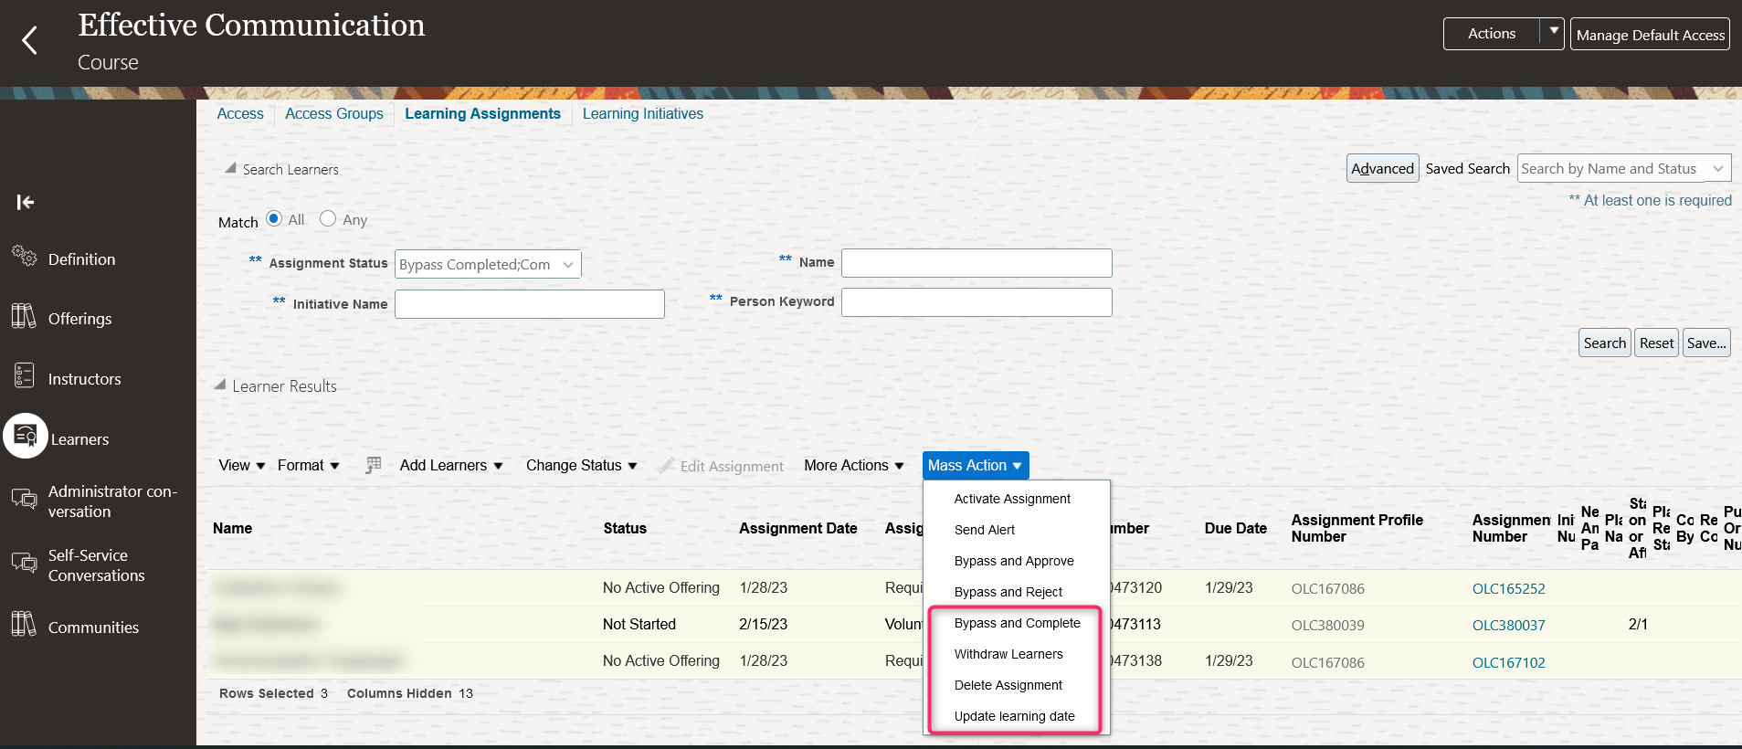1742x749 pixels.
Task: Focus the Initiative Name field
Action: [530, 304]
